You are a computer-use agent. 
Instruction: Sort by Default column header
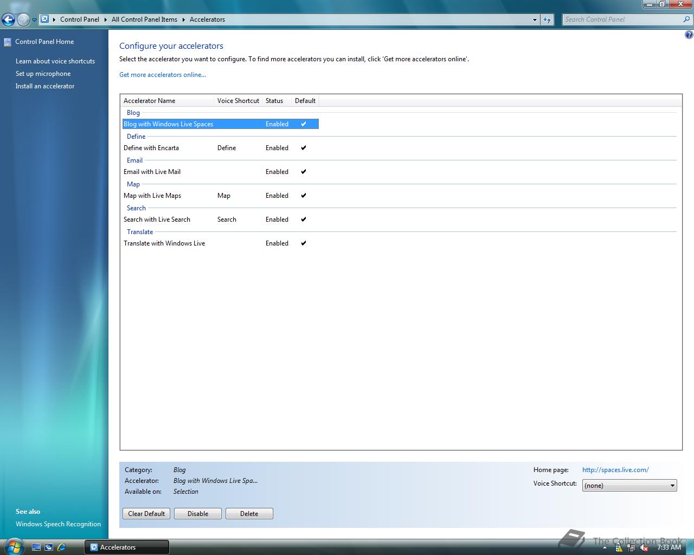point(305,101)
